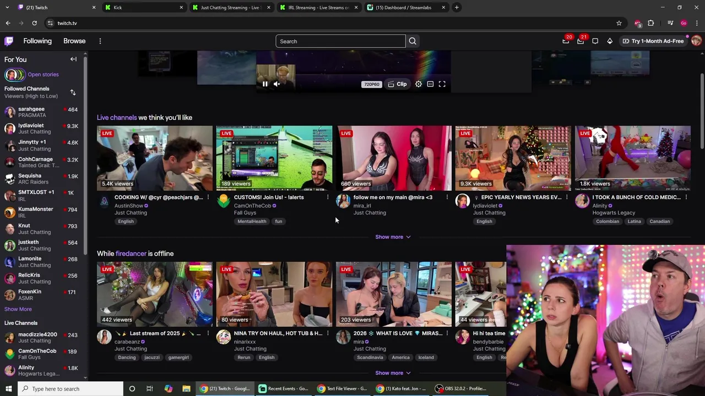Open options for lydiaviolet stream card

click(566, 197)
